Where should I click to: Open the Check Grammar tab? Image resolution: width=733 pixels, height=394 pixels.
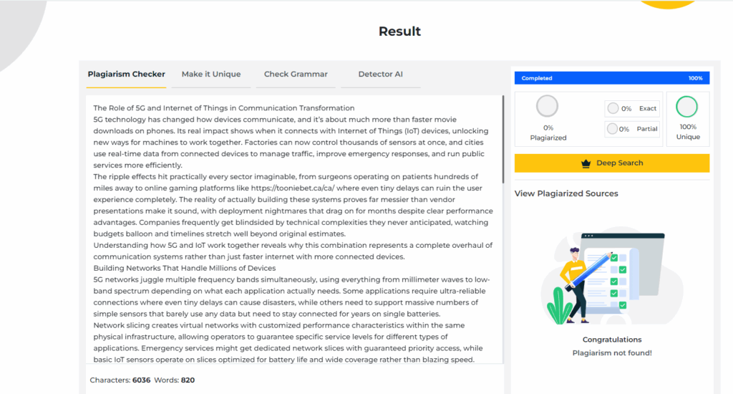point(296,74)
